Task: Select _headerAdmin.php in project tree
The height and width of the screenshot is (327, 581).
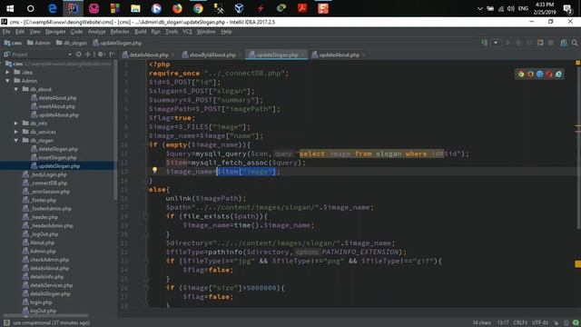Action: 52,226
